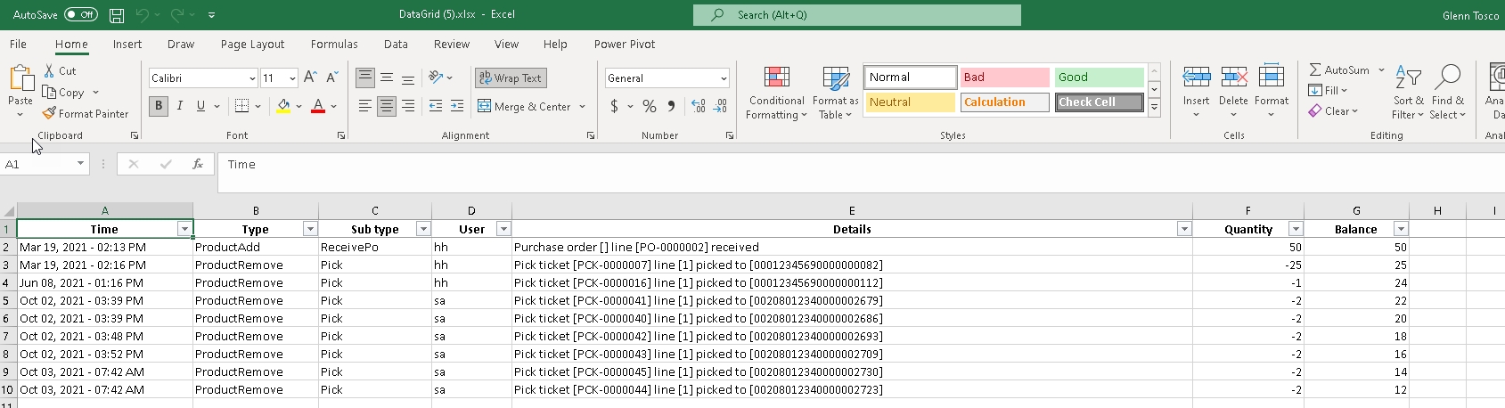
Task: Toggle Bold formatting button
Action: point(159,106)
